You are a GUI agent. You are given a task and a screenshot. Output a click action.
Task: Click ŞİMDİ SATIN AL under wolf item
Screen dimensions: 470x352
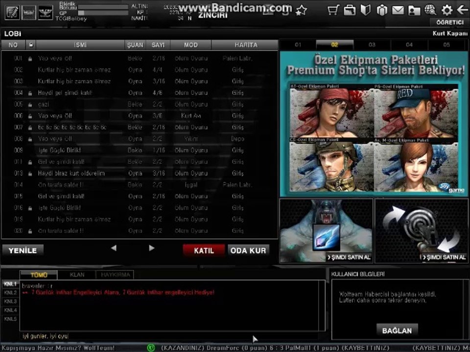349,258
